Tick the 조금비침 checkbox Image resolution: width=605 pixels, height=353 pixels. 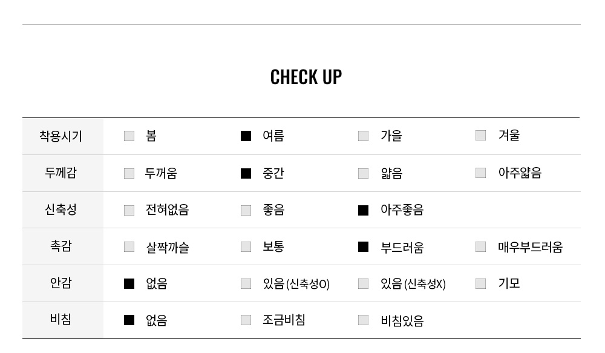pos(246,320)
